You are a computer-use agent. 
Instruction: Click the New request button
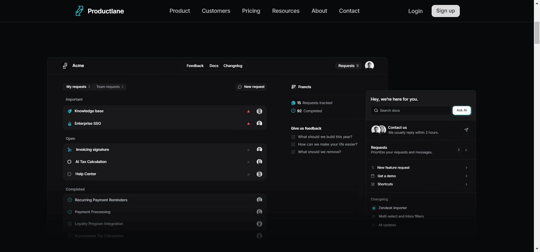point(251,87)
